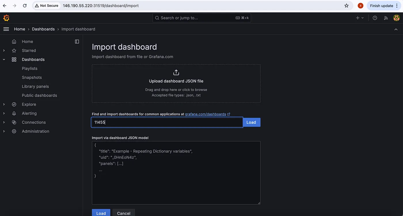Open the grafana.com/dashboards link

click(x=206, y=114)
